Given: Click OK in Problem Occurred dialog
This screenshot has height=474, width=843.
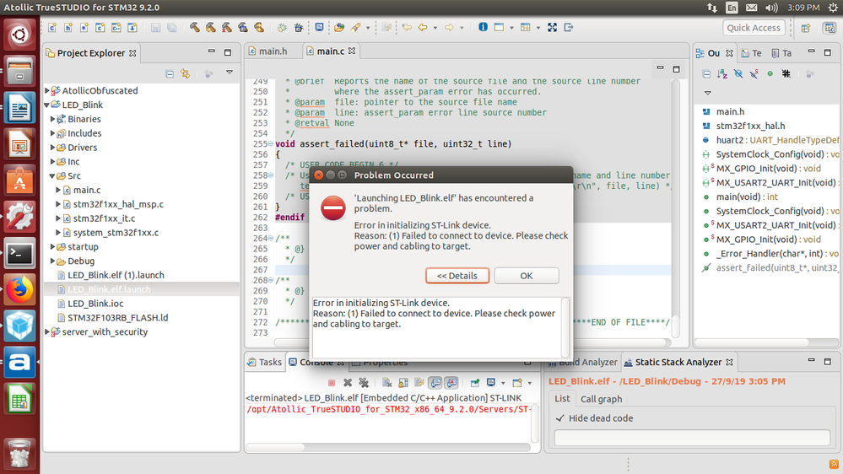Looking at the screenshot, I should point(527,276).
